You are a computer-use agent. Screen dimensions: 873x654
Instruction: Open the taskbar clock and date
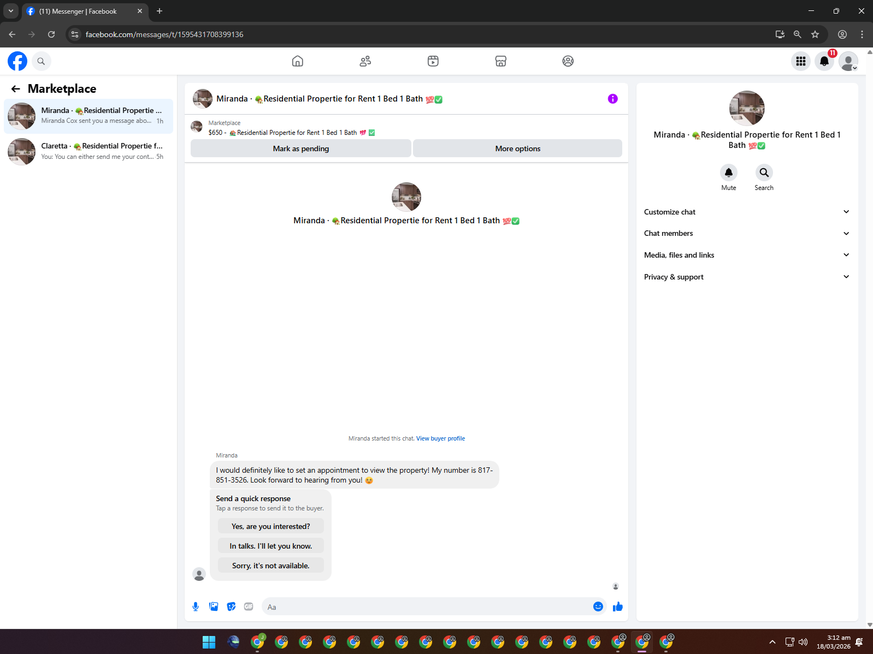coord(834,642)
